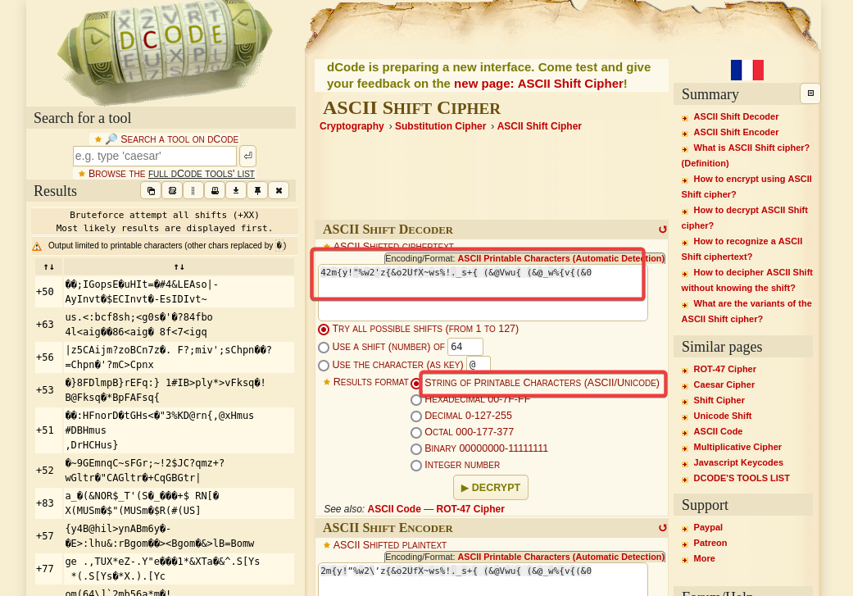Click into the decoder ciphertext textarea
853x596 pixels.
(483, 292)
